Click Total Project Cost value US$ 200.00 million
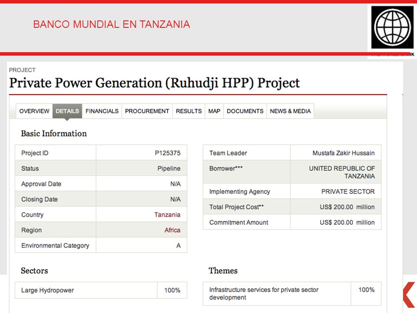Screen dimensions: 417x313 click(x=347, y=207)
